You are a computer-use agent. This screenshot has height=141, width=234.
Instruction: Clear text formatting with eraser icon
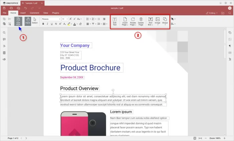pyautogui.click(x=80, y=24)
